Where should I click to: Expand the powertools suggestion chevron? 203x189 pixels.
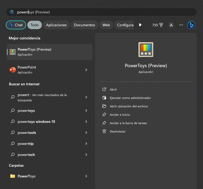pyautogui.click(x=86, y=133)
